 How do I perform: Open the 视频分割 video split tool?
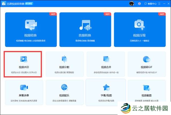click(64, 64)
